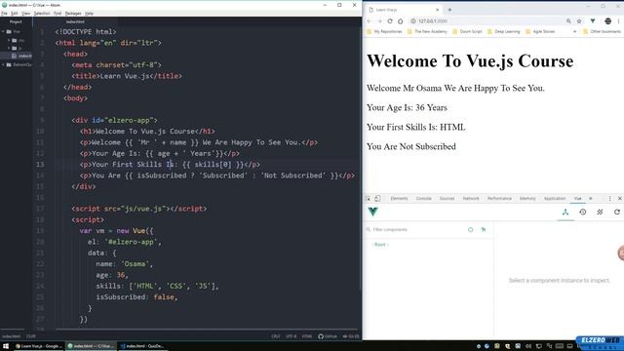
Task: Switch to Elements tab in DevTools
Action: click(x=399, y=198)
